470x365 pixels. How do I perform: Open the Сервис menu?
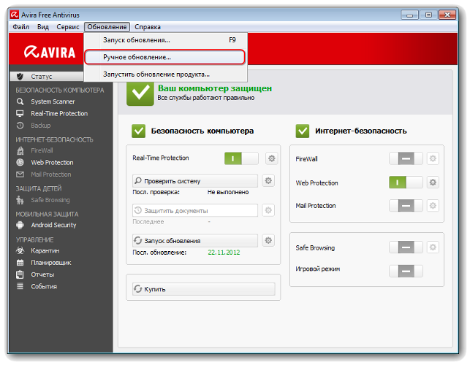point(67,26)
